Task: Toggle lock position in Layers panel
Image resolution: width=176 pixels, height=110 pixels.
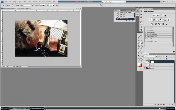Action: point(152,59)
